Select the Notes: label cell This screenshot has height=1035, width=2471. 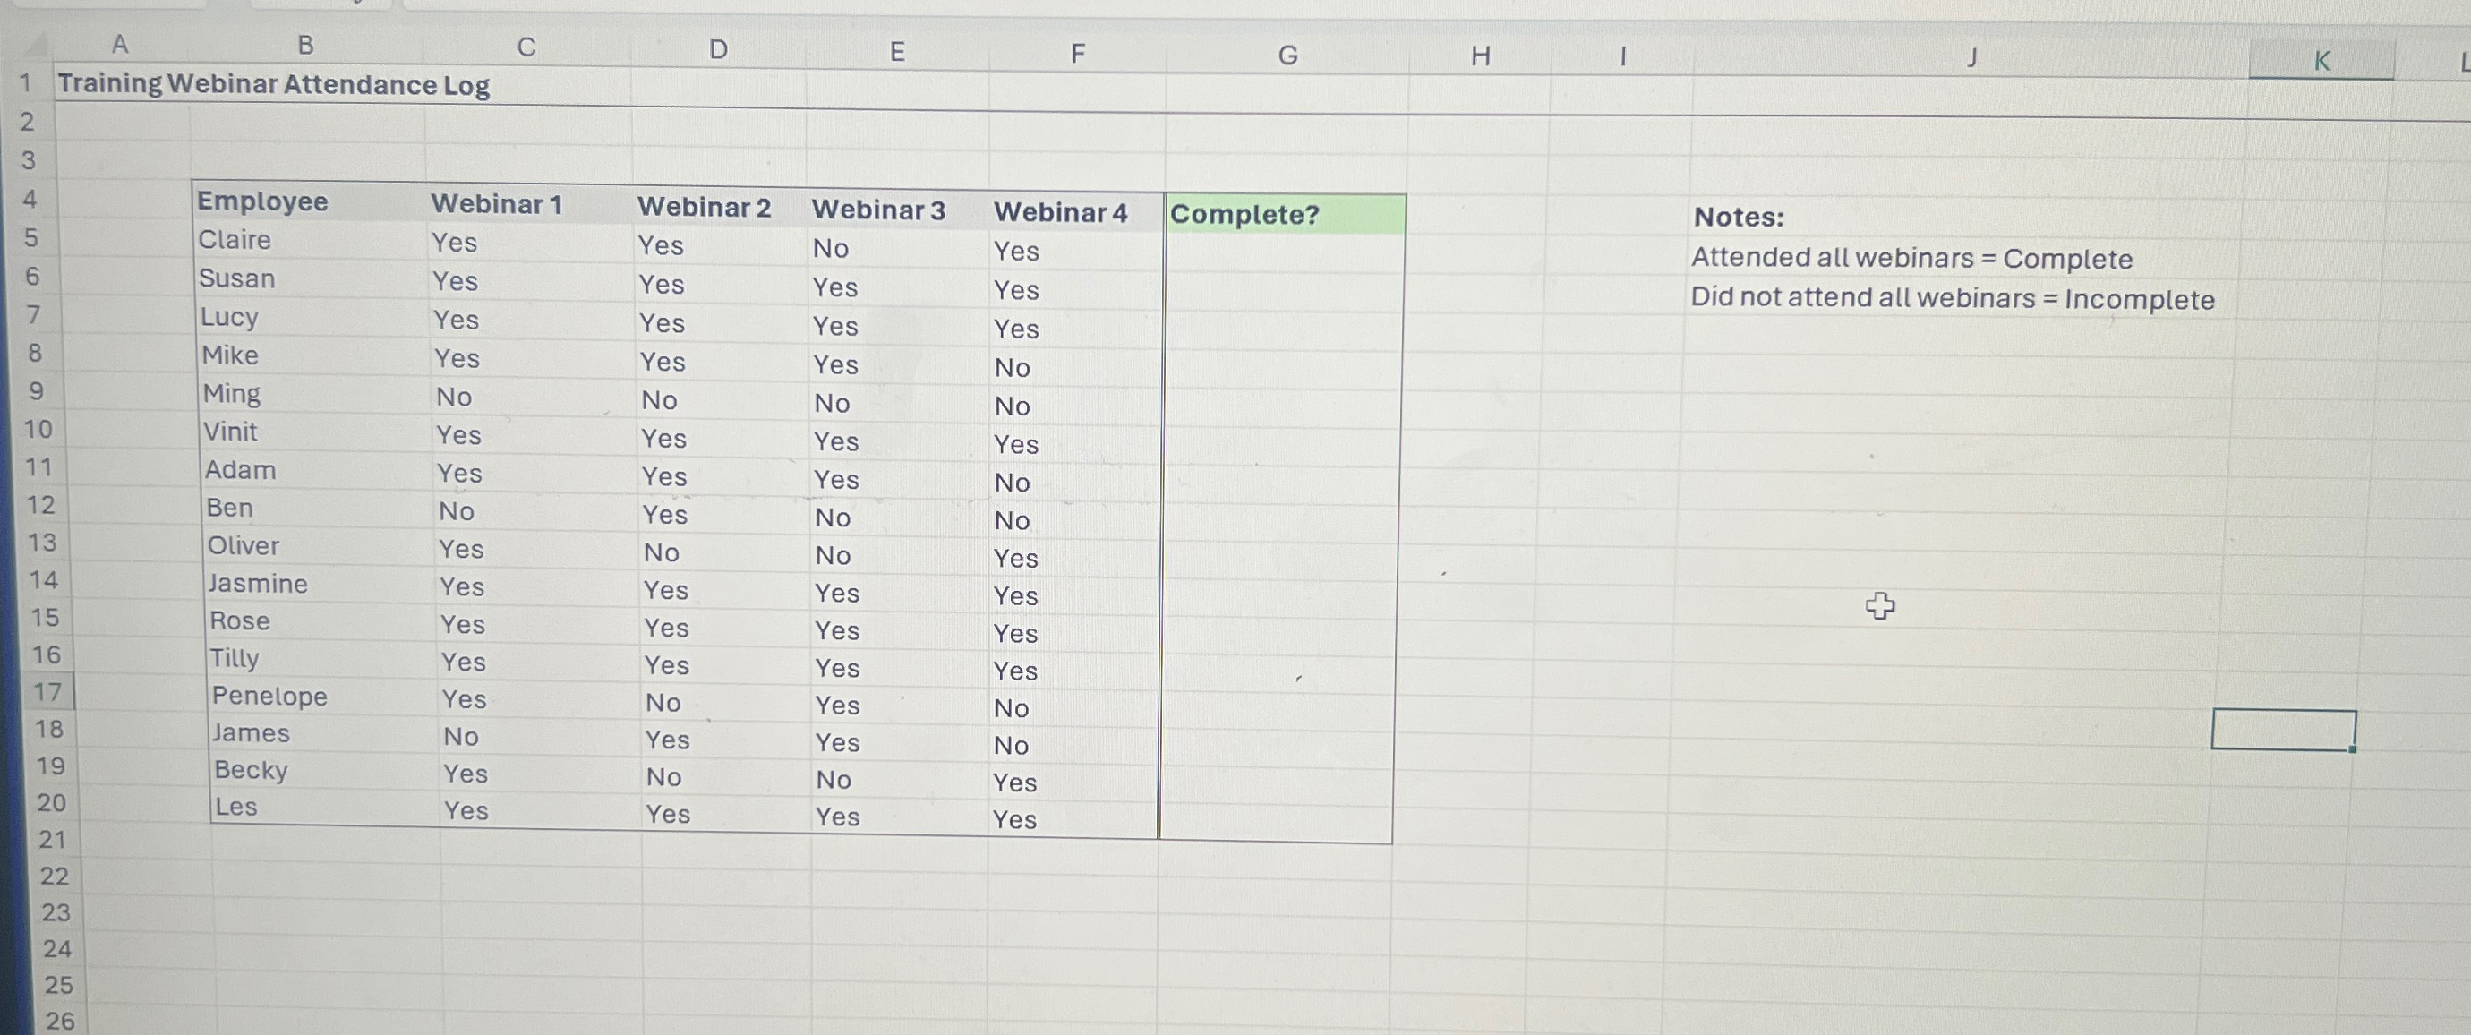[1737, 218]
